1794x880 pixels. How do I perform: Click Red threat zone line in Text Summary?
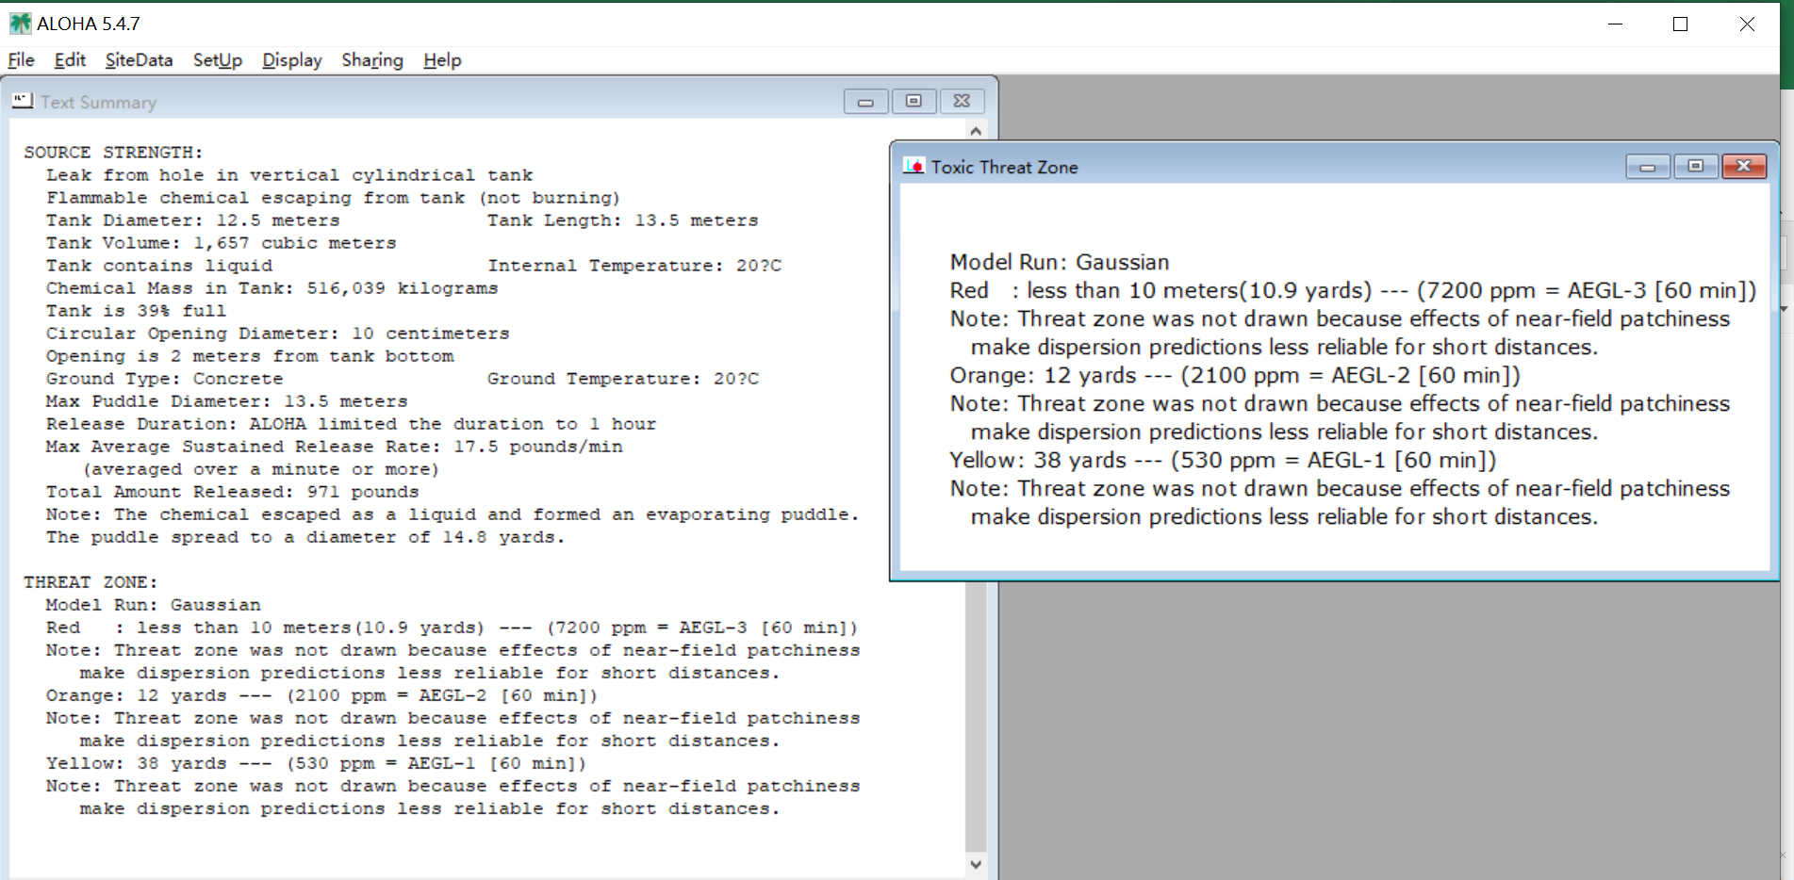pos(453,627)
